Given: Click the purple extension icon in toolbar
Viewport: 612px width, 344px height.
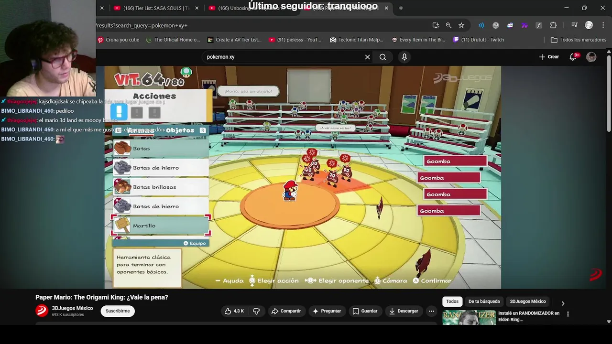Looking at the screenshot, I should coord(525,25).
